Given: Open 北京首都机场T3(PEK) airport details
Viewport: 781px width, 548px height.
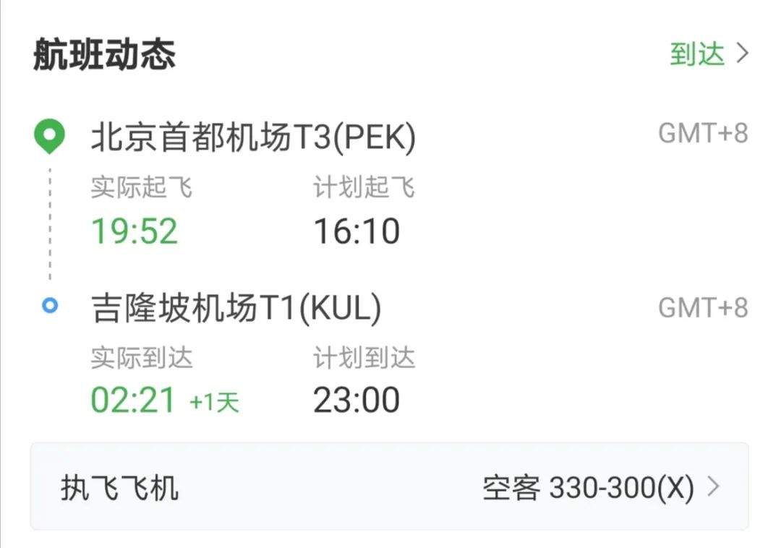Looking at the screenshot, I should [x=253, y=136].
